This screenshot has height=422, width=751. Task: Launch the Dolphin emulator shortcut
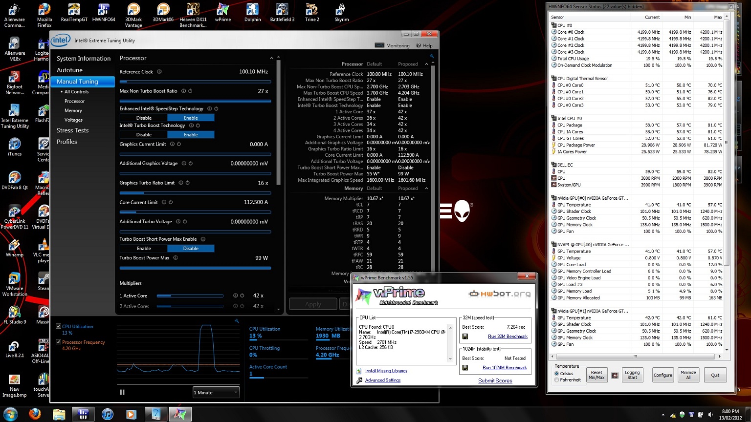coord(252,13)
